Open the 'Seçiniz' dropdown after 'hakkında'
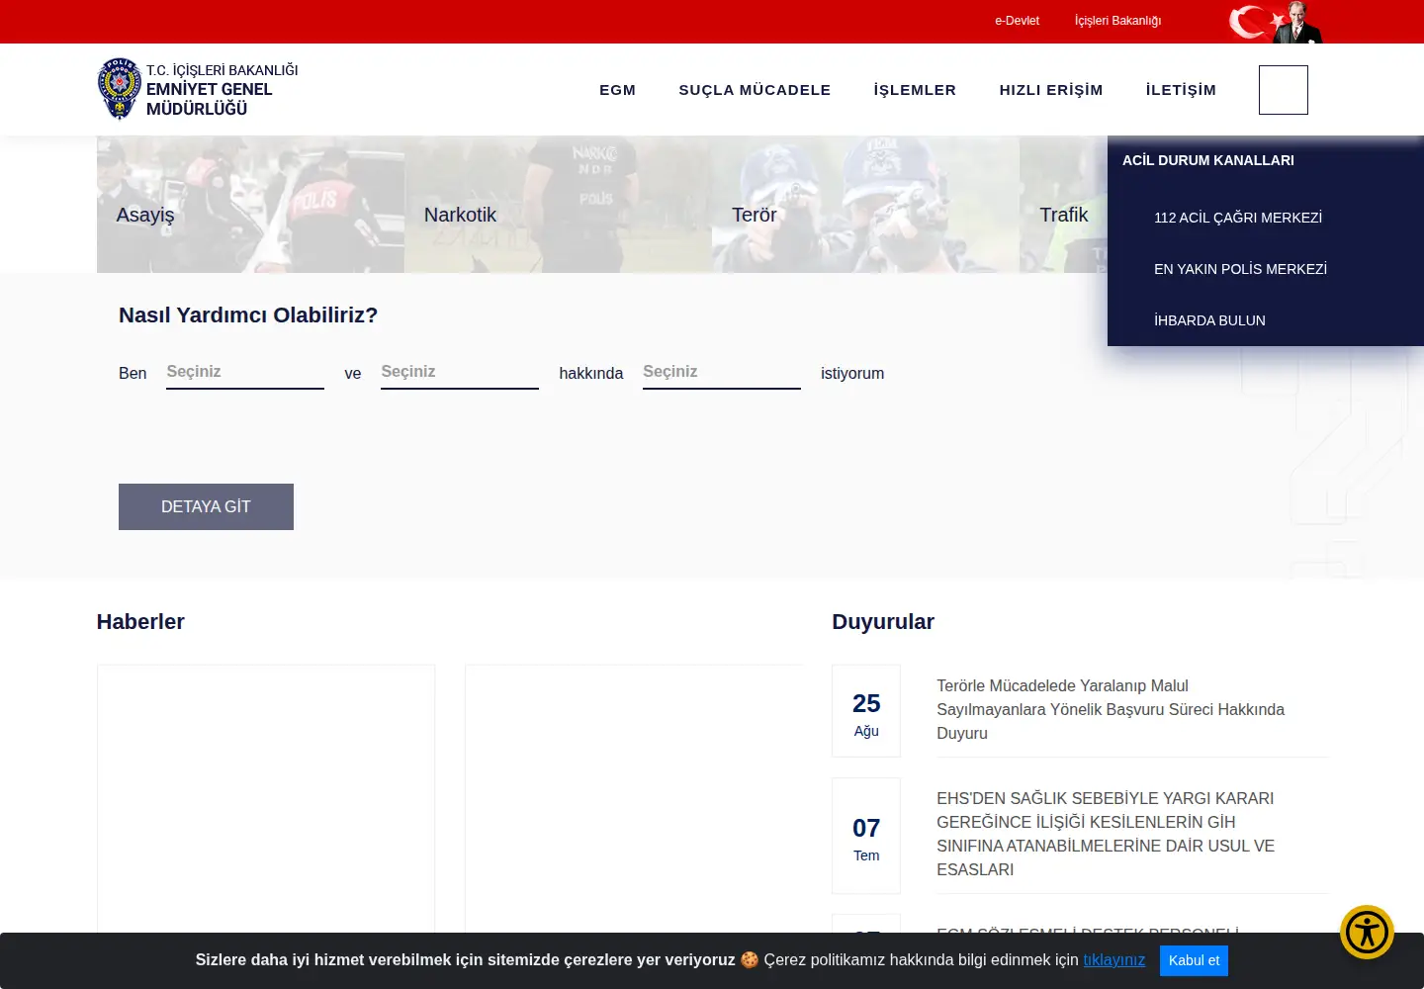Image resolution: width=1424 pixels, height=989 pixels. tap(722, 373)
